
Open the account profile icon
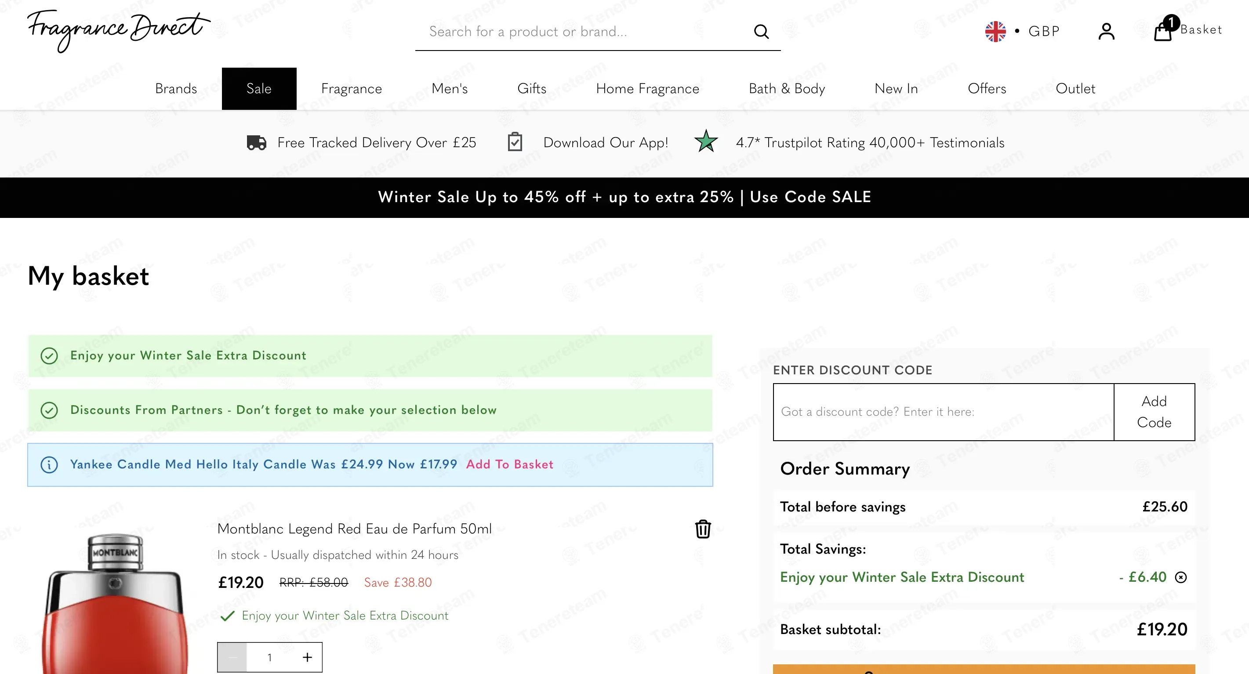point(1107,32)
